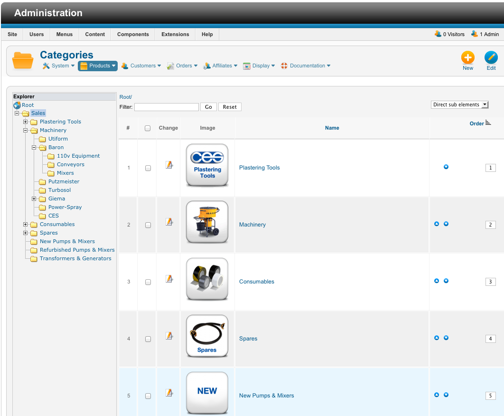Screen dimensions: 504x416
Task: Click the Root/ breadcrumb link
Action: click(x=126, y=97)
